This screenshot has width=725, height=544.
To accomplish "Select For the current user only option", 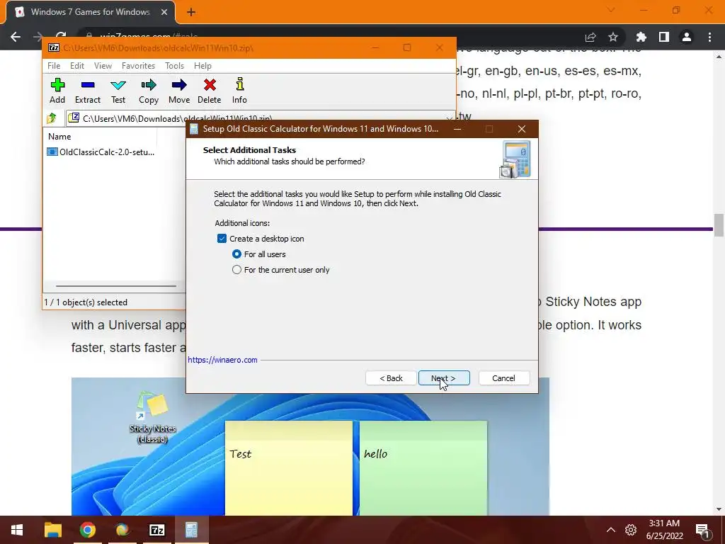I will click(x=236, y=270).
